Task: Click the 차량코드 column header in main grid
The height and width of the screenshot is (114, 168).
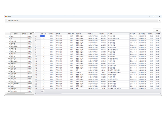Action: (151, 34)
